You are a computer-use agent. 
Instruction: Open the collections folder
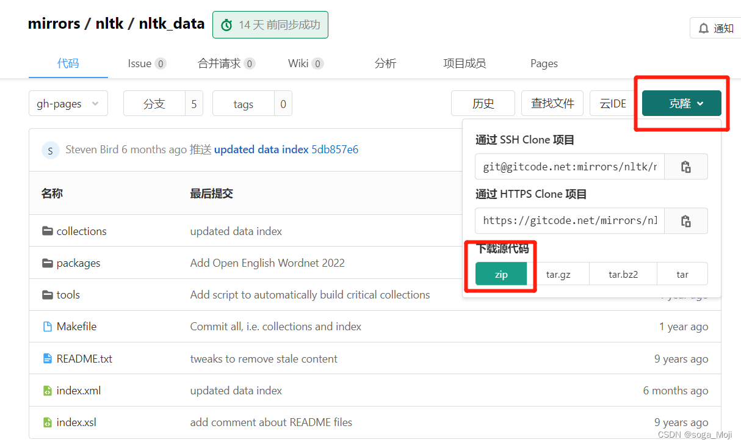tap(81, 231)
